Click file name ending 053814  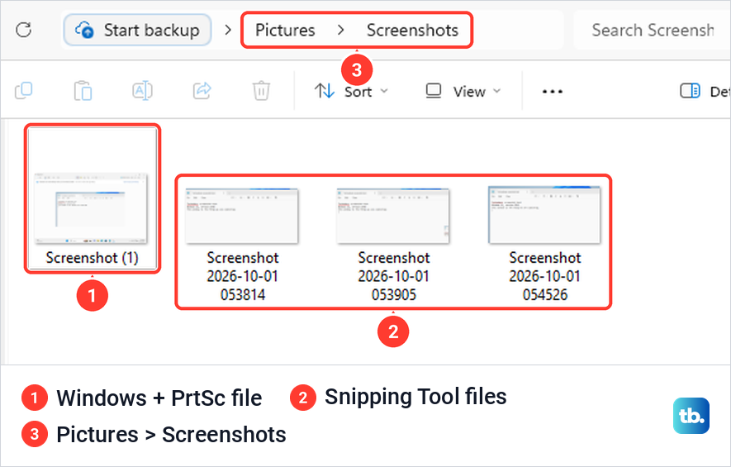point(242,276)
